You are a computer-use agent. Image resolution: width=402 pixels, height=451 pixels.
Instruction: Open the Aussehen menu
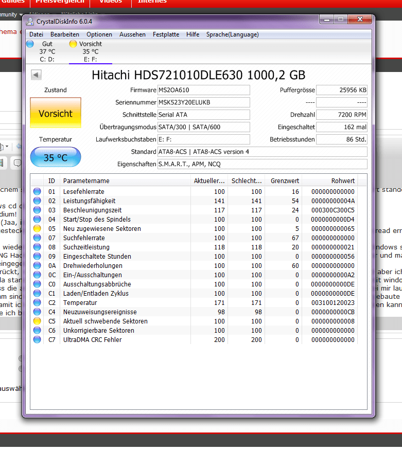click(132, 34)
